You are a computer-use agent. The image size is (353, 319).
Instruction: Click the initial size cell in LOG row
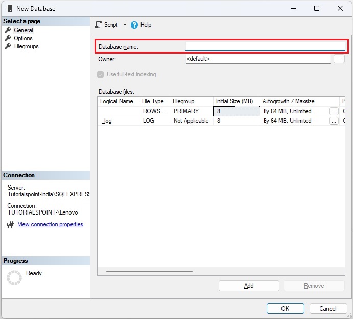[237, 121]
